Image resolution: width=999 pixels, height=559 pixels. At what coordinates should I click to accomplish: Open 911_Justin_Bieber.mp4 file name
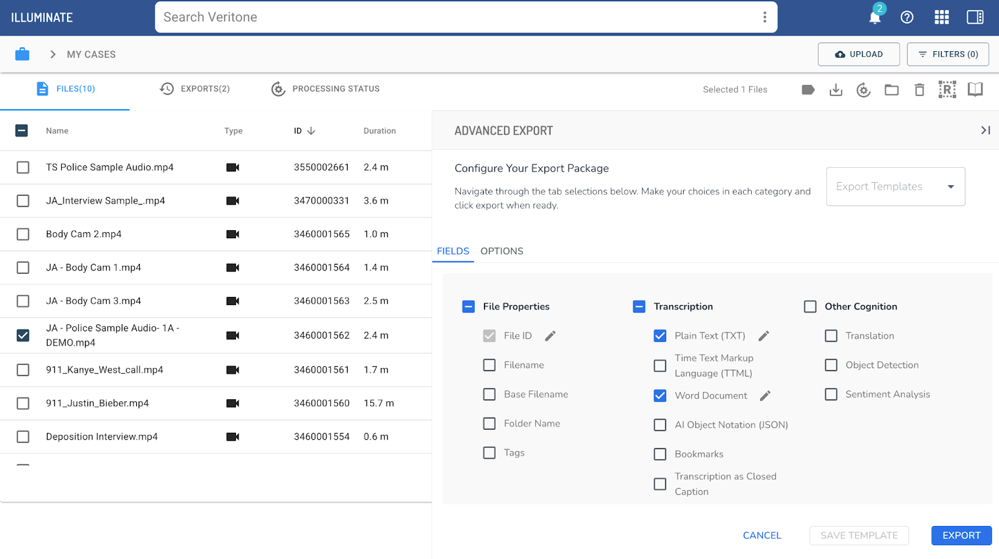[x=97, y=403]
